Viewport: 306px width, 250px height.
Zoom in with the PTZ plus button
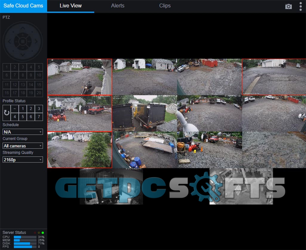(x=23, y=35)
